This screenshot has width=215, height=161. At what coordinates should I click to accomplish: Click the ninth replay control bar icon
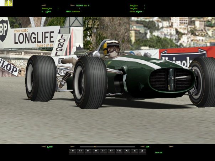point(135,151)
